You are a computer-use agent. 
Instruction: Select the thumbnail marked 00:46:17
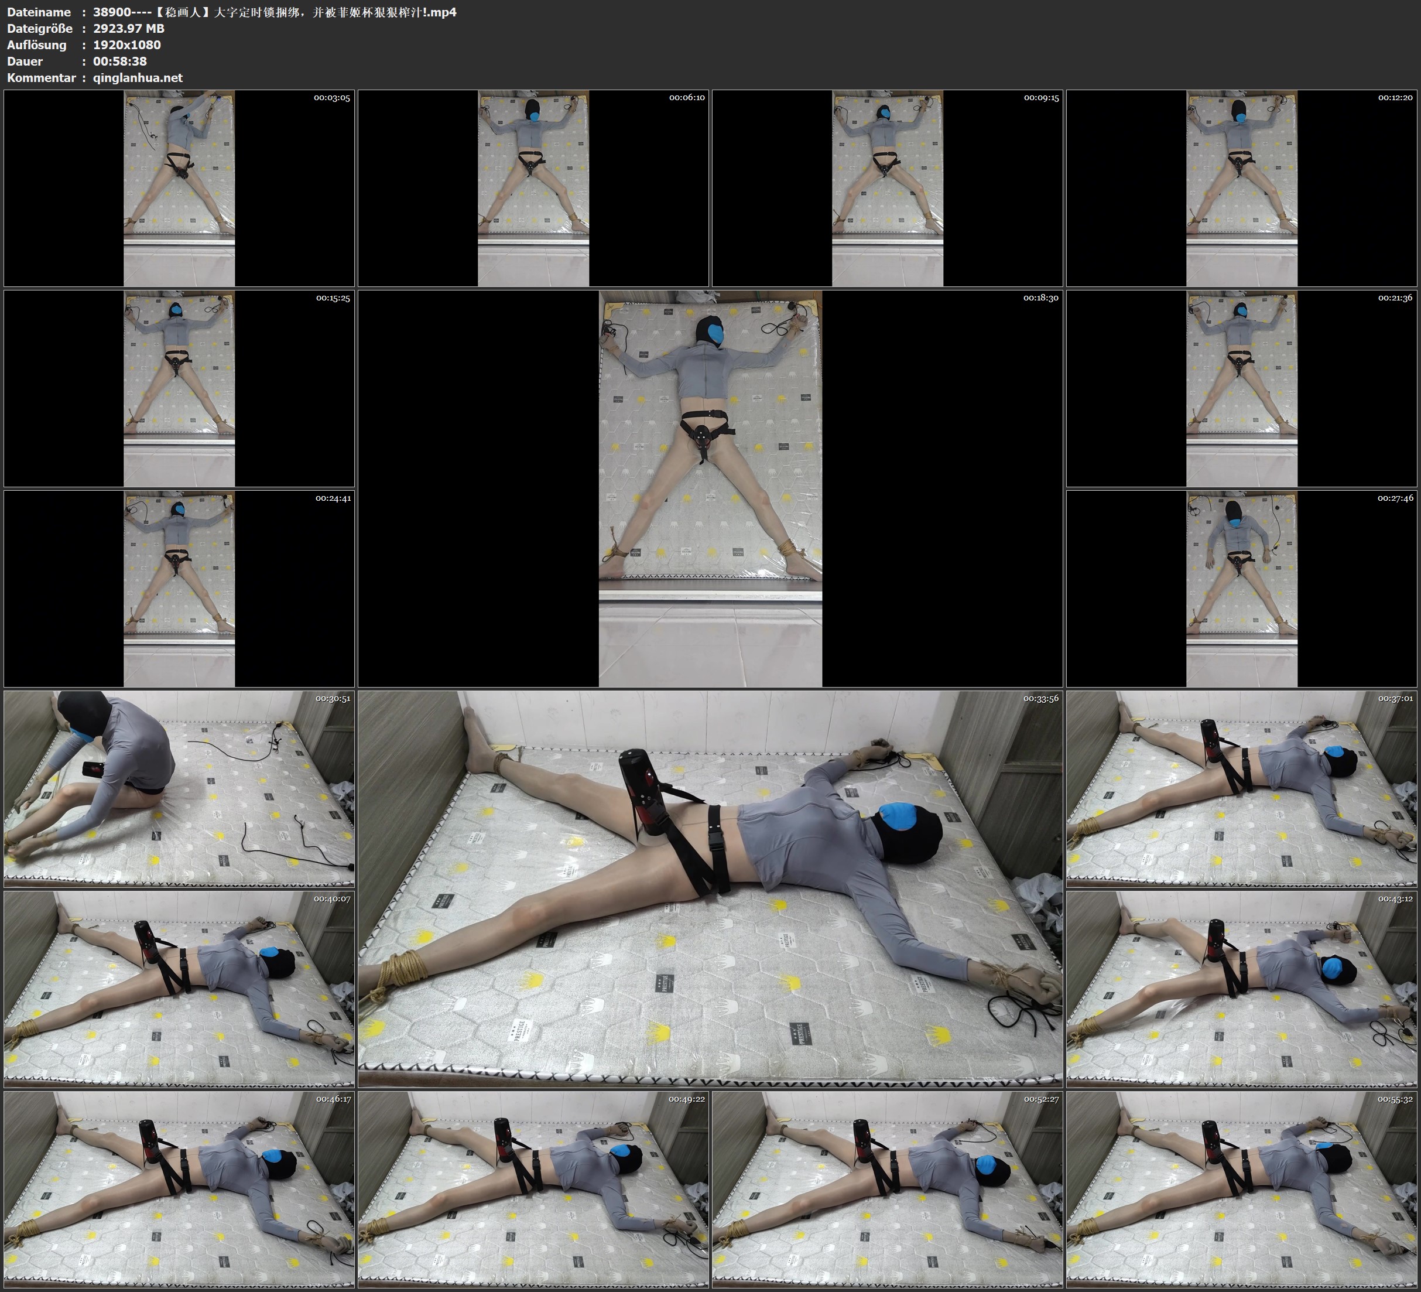coord(179,1189)
